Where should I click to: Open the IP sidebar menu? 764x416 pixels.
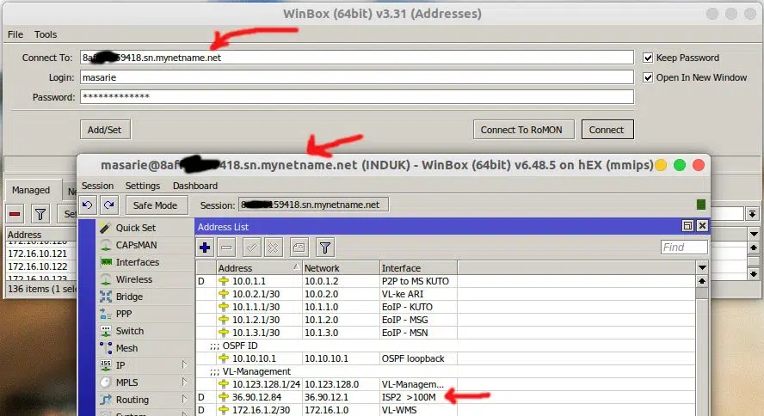tap(120, 365)
